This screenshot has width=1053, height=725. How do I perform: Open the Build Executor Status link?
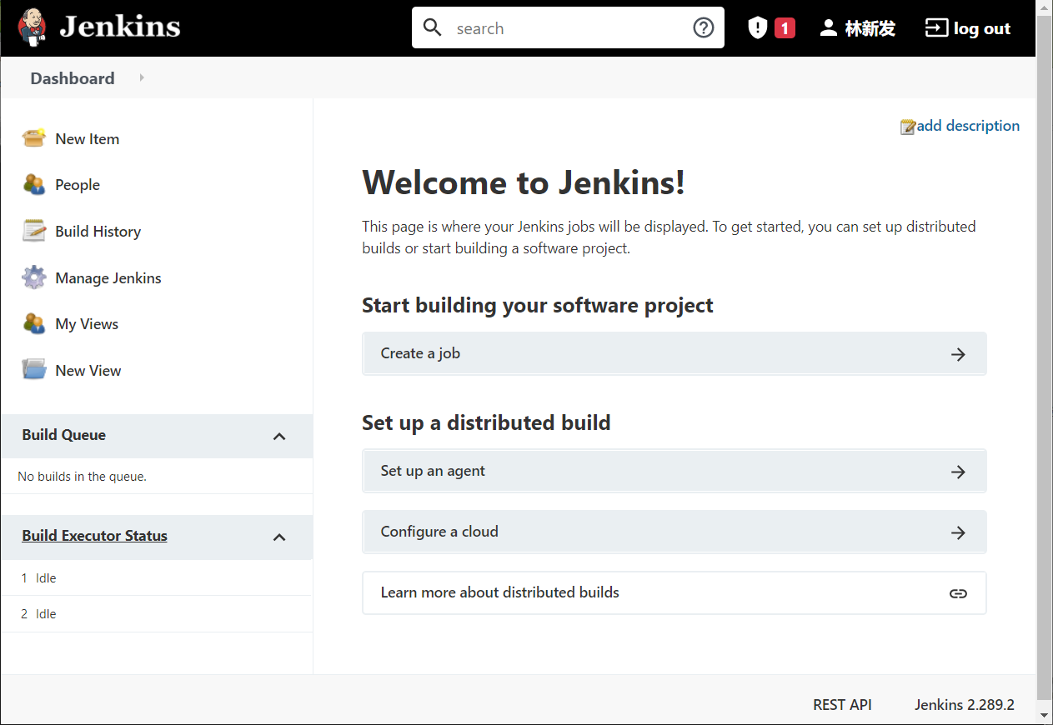94,536
